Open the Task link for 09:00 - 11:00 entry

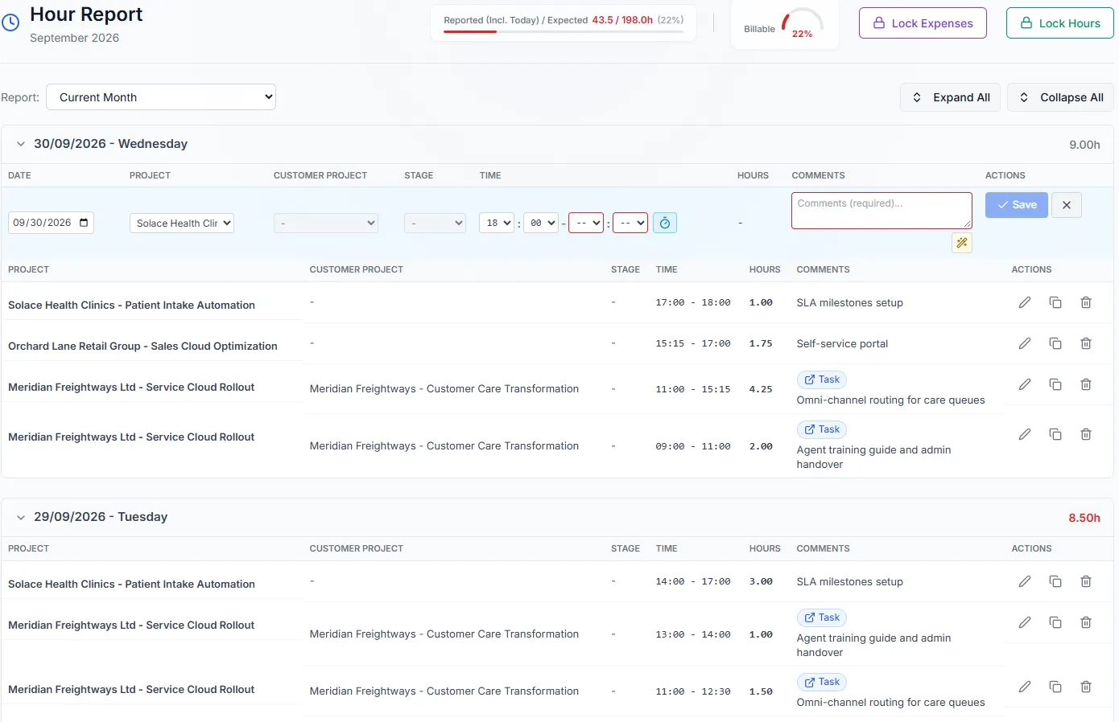[821, 429]
